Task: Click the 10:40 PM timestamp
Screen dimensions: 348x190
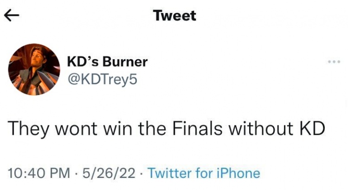Action: [x=39, y=173]
